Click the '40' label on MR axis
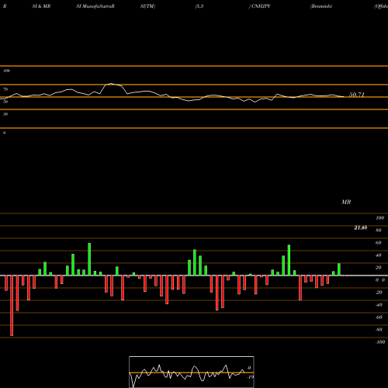 (x=379, y=255)
